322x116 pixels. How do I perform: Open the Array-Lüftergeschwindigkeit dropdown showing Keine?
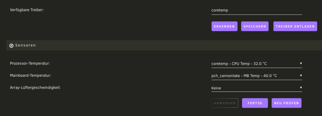coord(257,88)
